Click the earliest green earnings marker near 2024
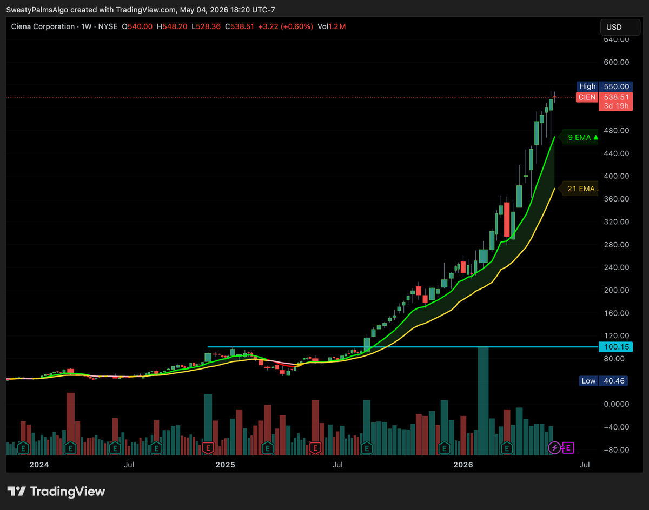The image size is (649, 510). point(23,447)
